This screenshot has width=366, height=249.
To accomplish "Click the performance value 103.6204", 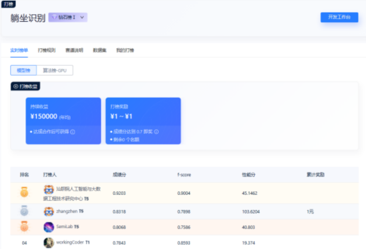I will pos(251,211).
